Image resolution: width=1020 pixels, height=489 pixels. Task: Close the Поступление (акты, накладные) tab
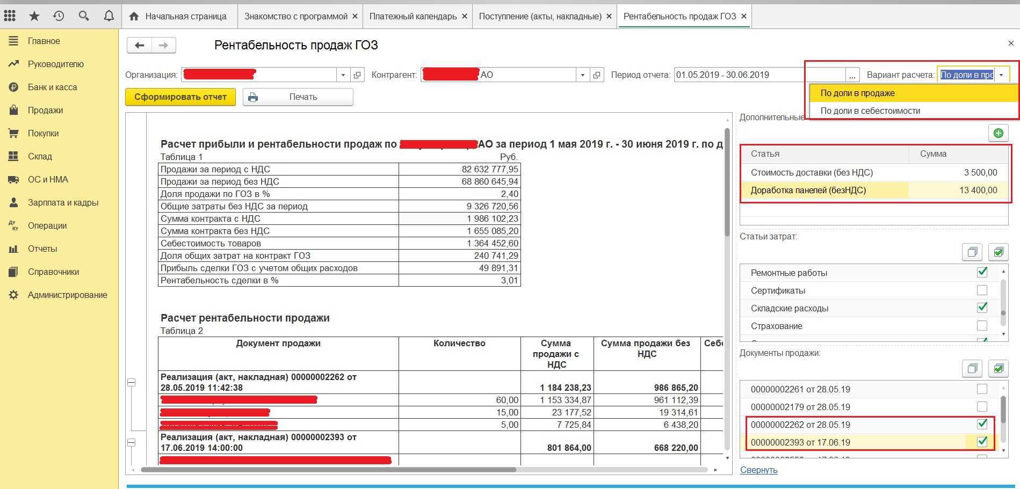coord(609,16)
